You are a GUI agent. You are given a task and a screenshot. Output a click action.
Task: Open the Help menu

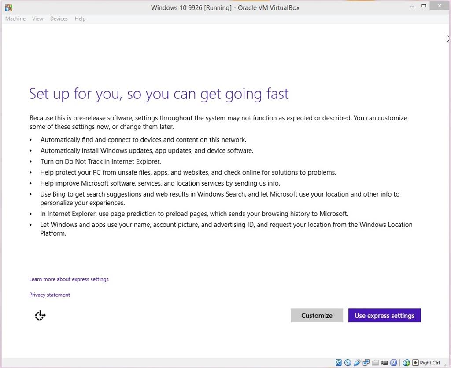[x=80, y=18]
